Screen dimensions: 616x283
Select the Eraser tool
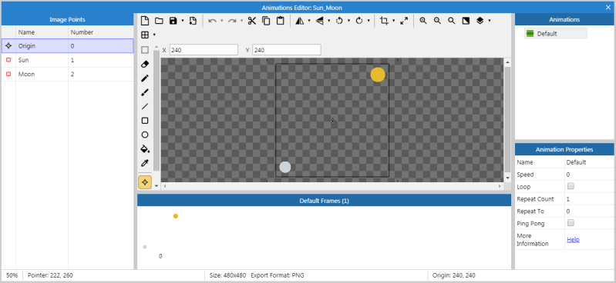click(145, 64)
